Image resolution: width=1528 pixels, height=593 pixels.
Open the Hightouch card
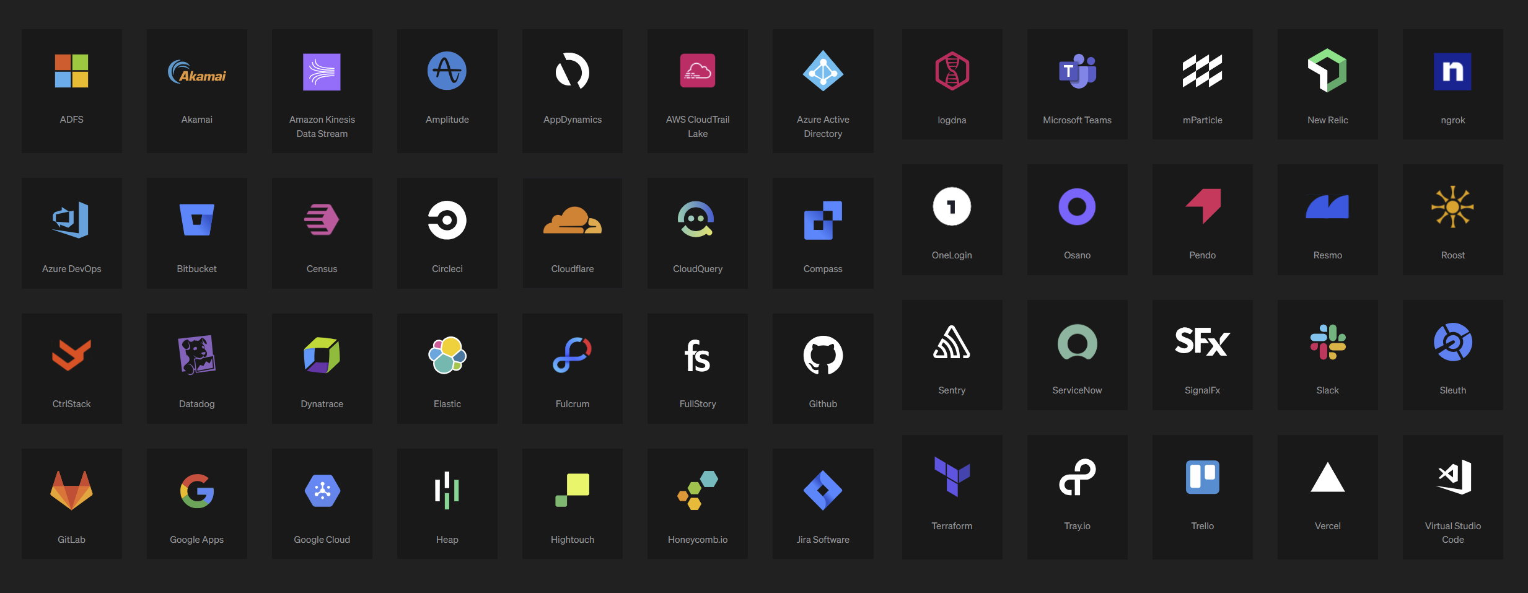573,504
